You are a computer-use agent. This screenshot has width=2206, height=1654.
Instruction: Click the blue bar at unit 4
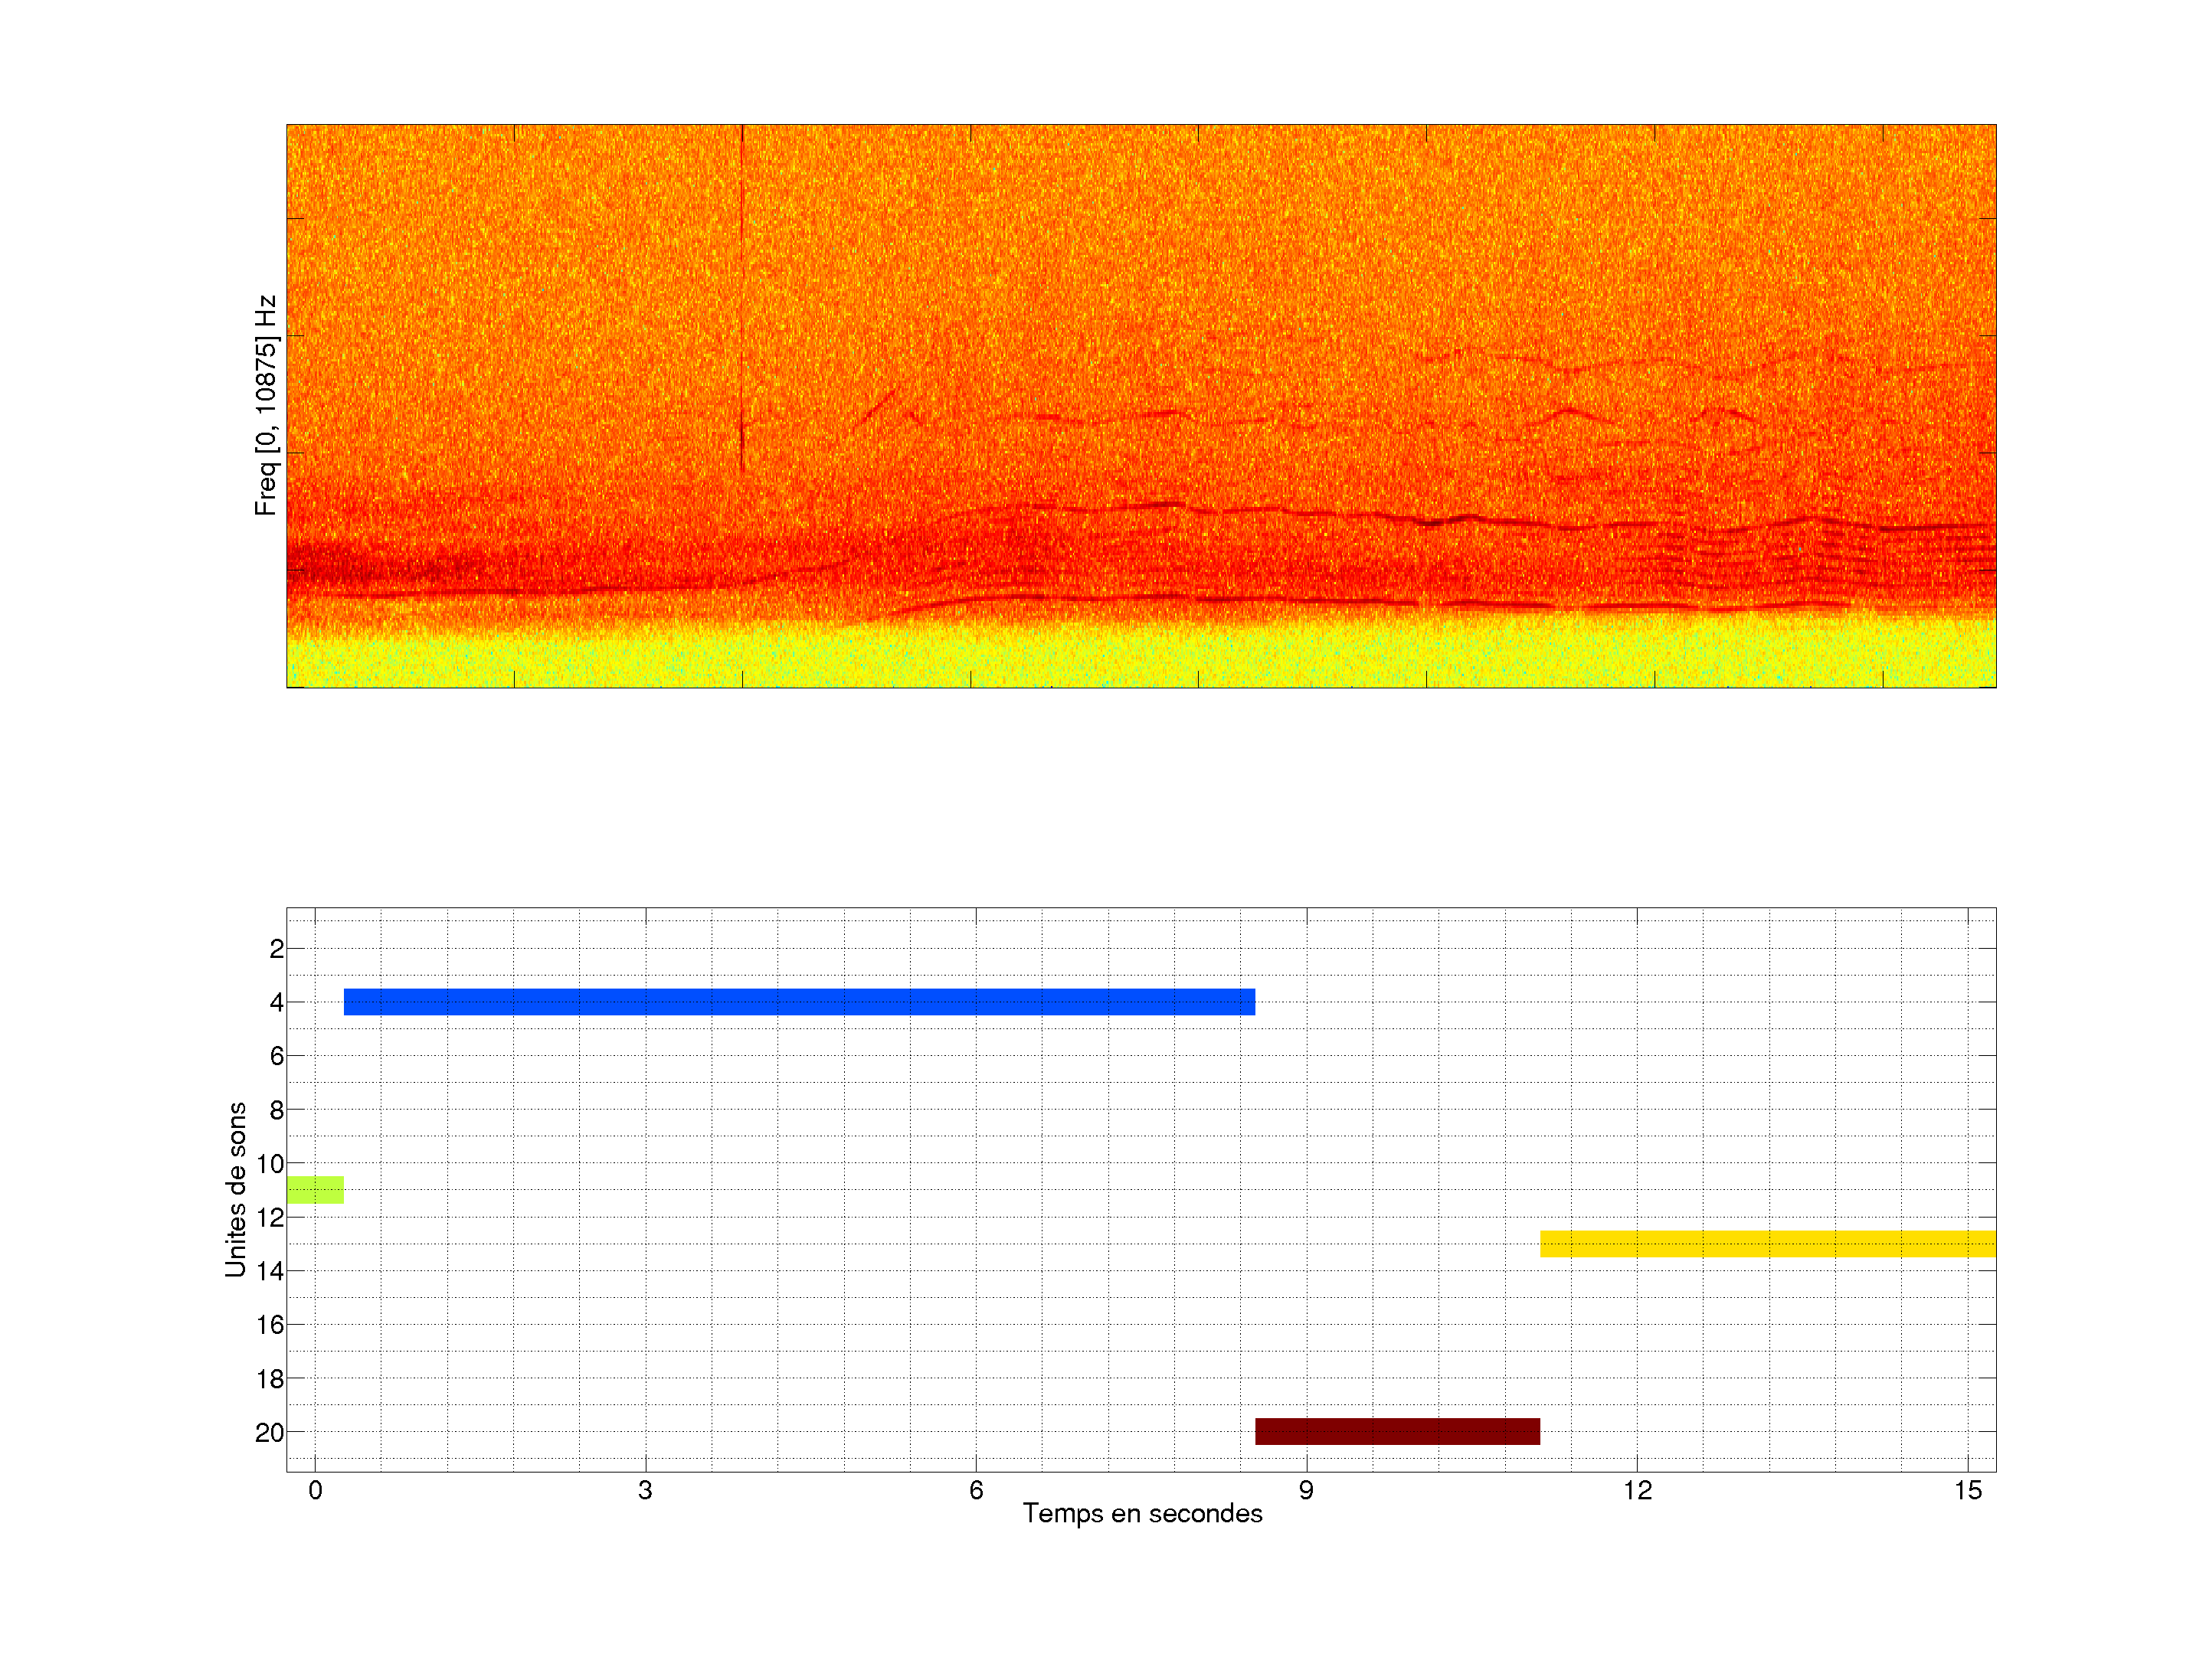pos(799,1002)
